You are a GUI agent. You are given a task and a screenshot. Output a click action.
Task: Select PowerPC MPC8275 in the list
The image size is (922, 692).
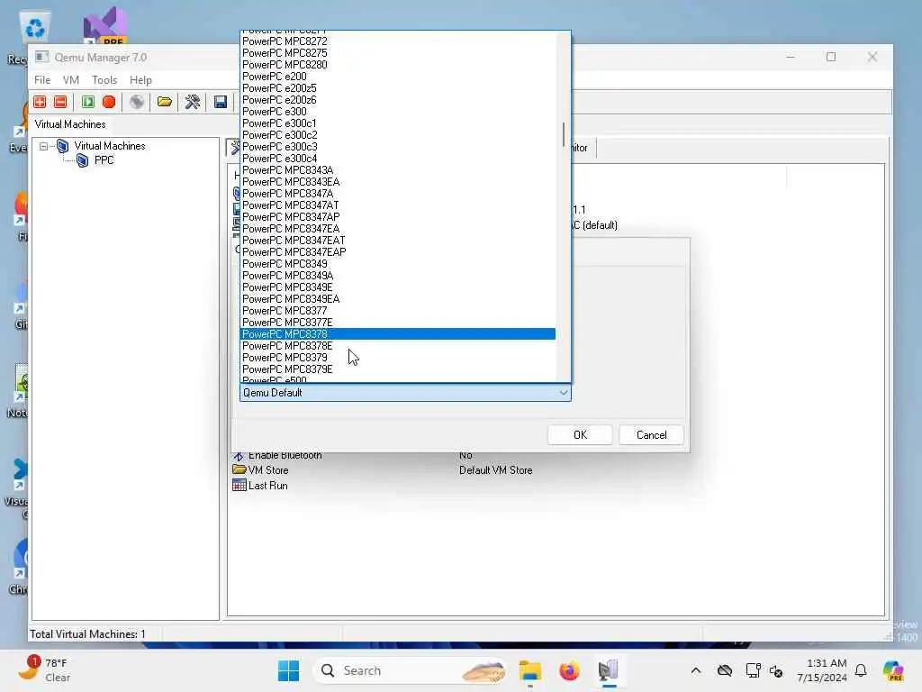[398, 53]
